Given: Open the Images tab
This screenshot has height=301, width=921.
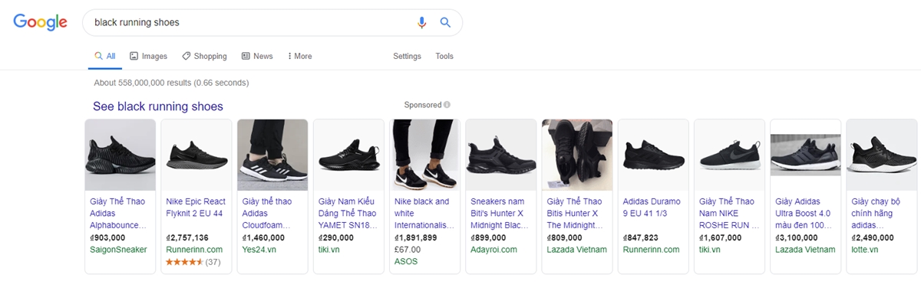Looking at the screenshot, I should [148, 56].
